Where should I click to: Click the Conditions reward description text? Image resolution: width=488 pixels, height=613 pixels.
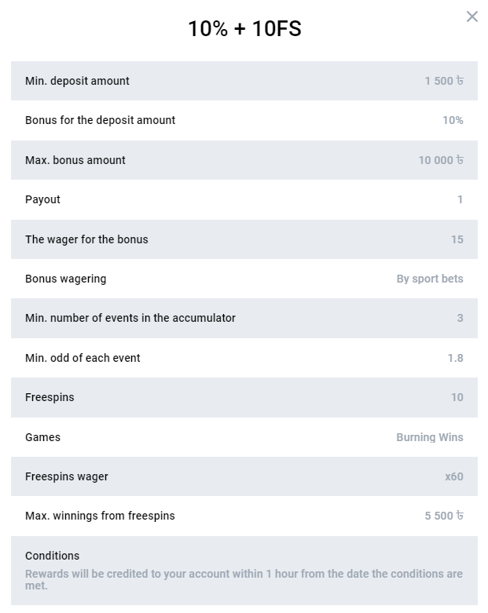pyautogui.click(x=244, y=580)
